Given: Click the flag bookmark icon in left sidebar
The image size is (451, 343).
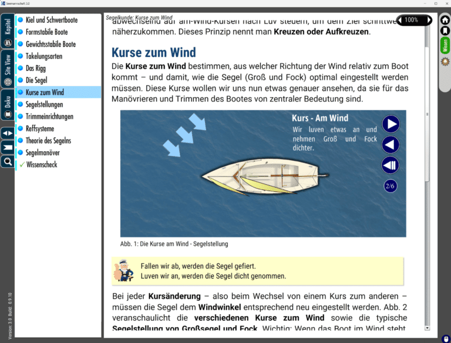Looking at the screenshot, I should 8,147.
